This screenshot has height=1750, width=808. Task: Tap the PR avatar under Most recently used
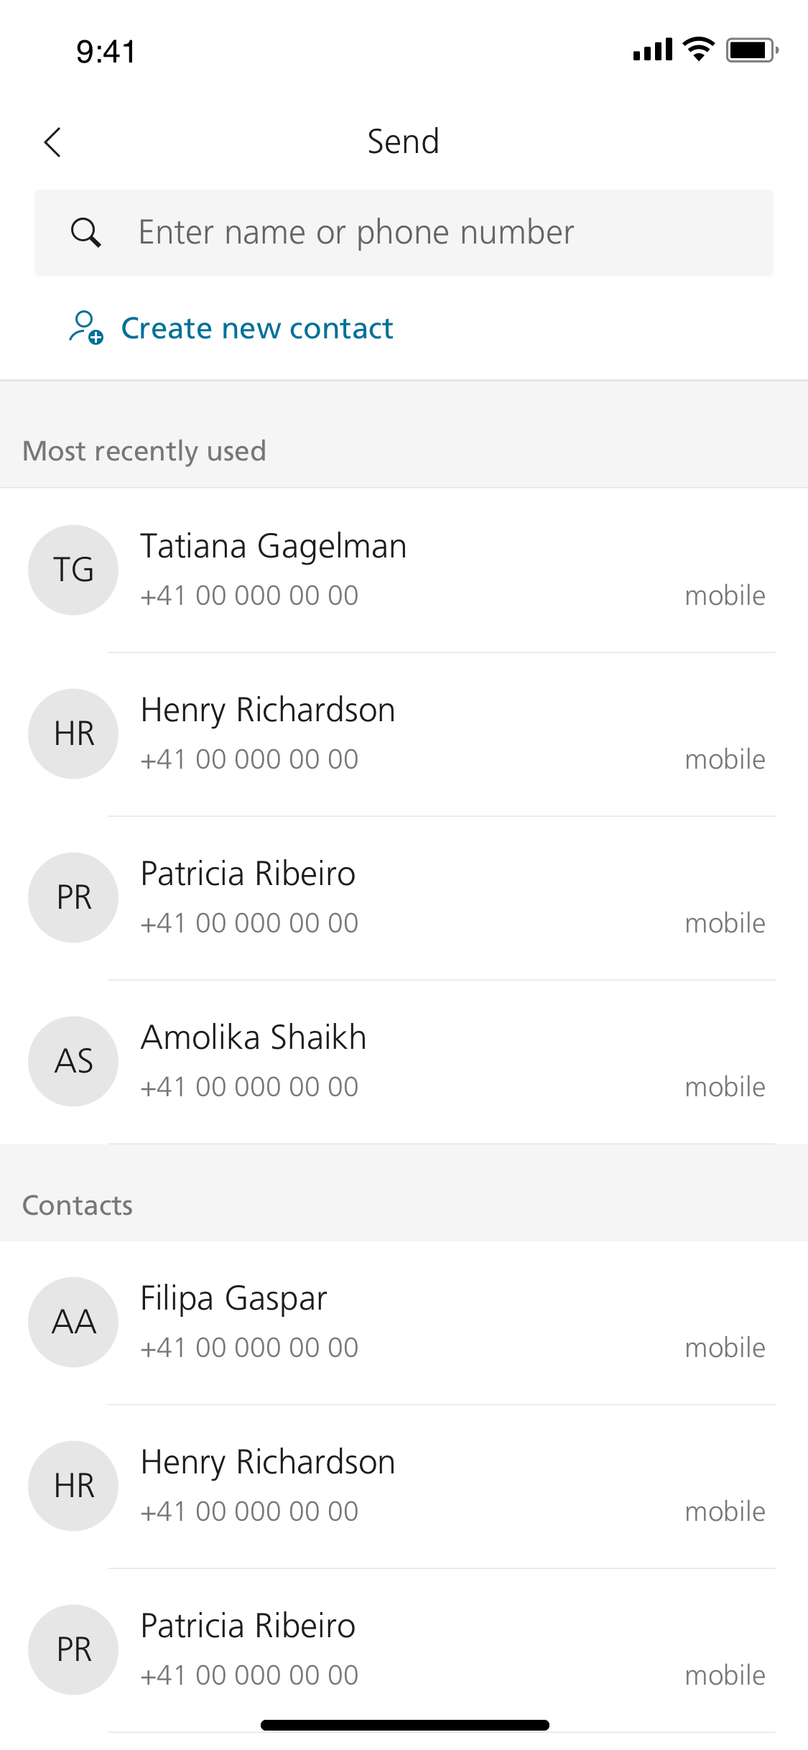[x=73, y=897]
